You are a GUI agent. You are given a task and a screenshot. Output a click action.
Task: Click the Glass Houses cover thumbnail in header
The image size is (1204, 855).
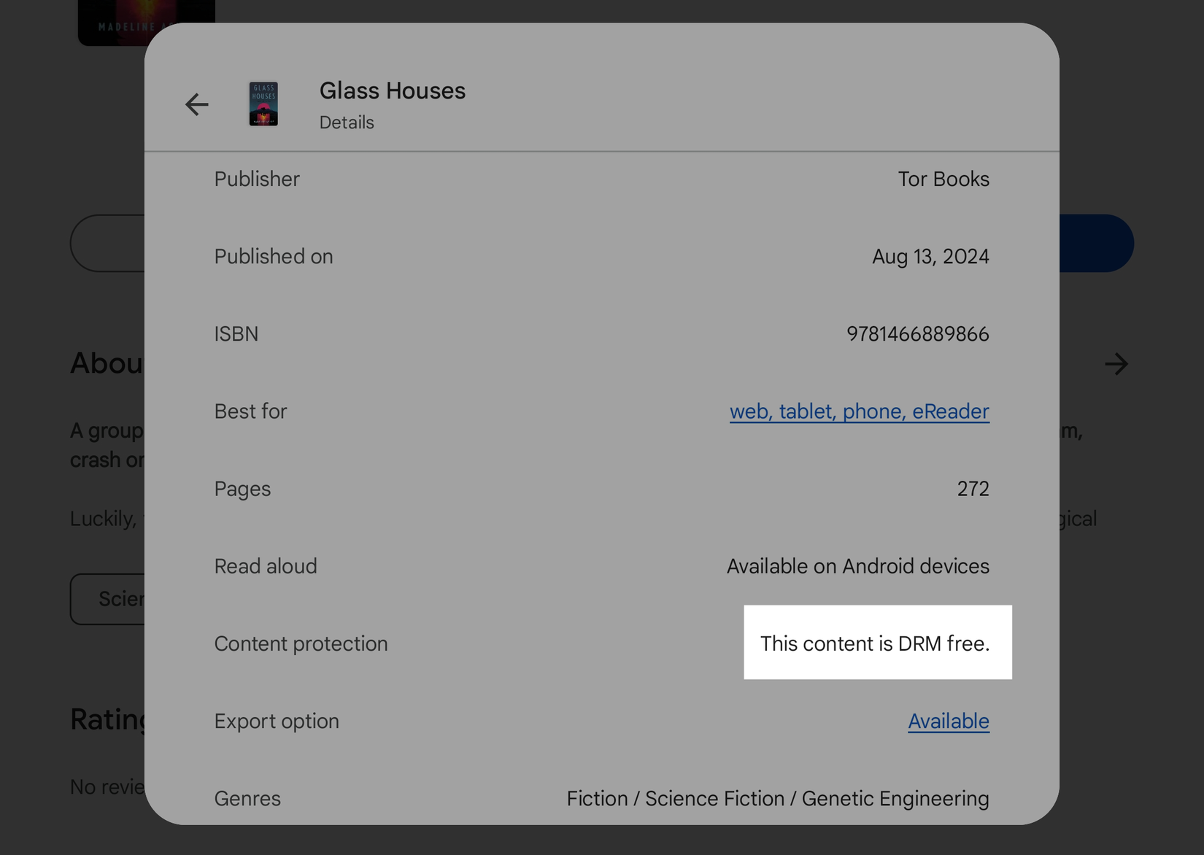click(263, 104)
